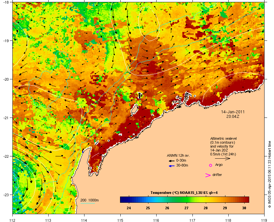
Task: Click the cyan 200 1000m depth contour legend line
Action: [x=87, y=203]
